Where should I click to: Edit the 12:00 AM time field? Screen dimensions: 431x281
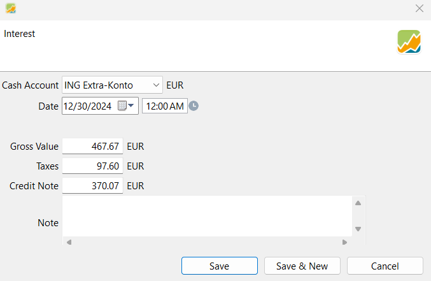coord(165,106)
